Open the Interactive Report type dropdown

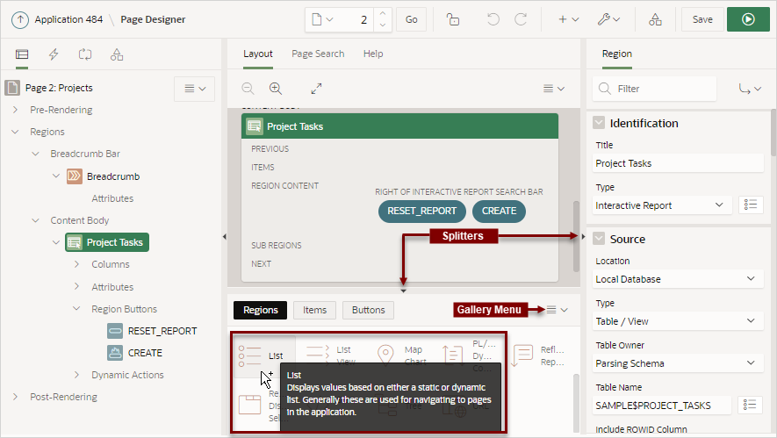click(x=662, y=205)
